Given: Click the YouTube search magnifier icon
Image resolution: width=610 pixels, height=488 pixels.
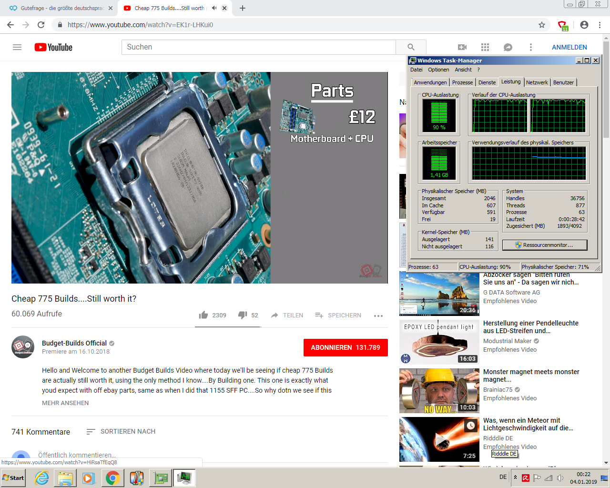Looking at the screenshot, I should click(x=411, y=47).
